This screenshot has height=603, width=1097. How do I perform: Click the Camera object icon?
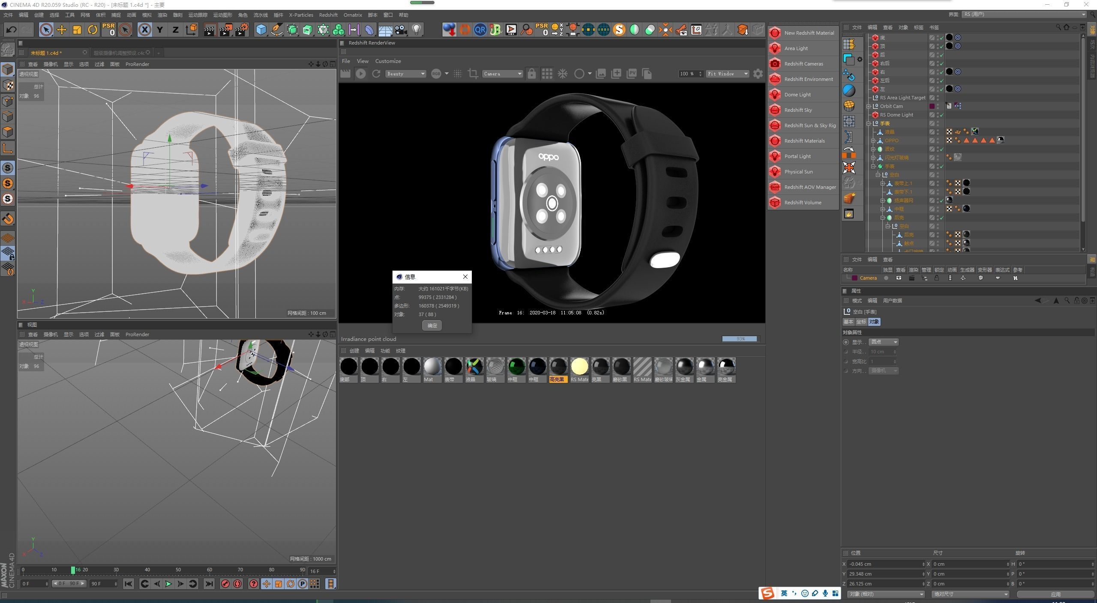coord(401,30)
